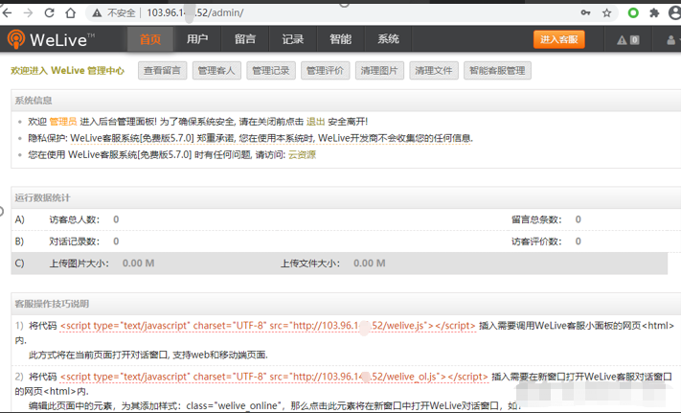
Task: Select the 首页 navigation tab
Action: 150,39
